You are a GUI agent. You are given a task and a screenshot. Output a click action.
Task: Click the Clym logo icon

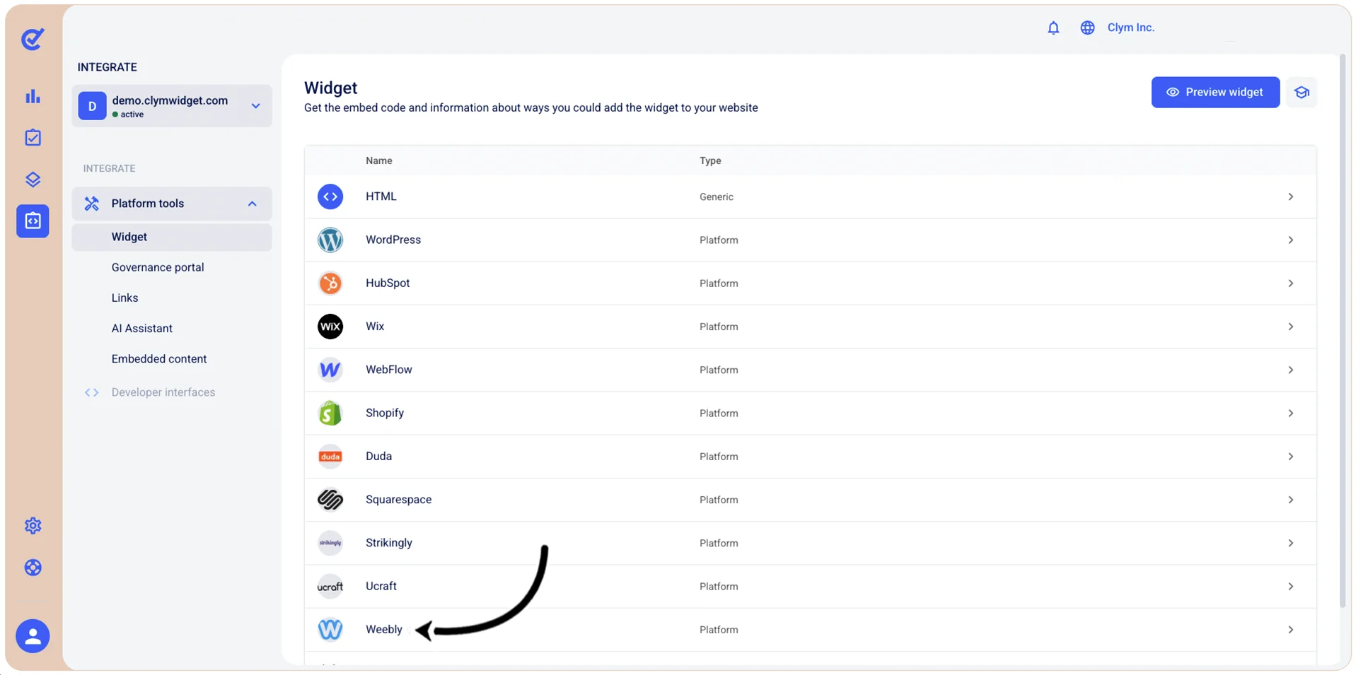point(33,39)
